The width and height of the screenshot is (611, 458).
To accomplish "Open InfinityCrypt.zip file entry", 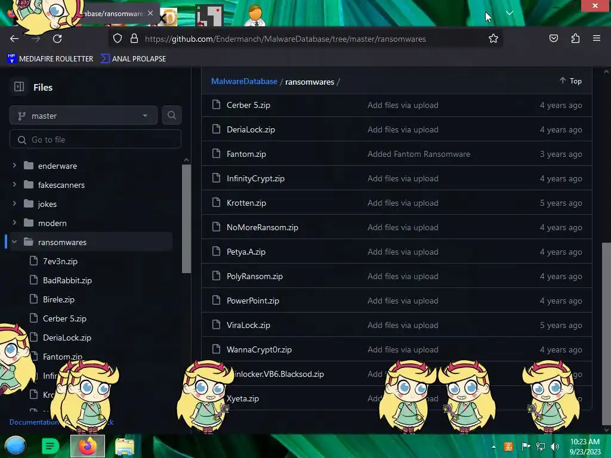I will pyautogui.click(x=255, y=179).
